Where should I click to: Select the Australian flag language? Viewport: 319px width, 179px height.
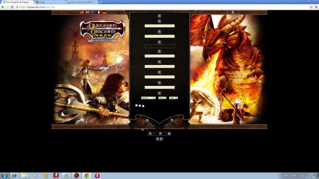pyautogui.click(x=93, y=12)
